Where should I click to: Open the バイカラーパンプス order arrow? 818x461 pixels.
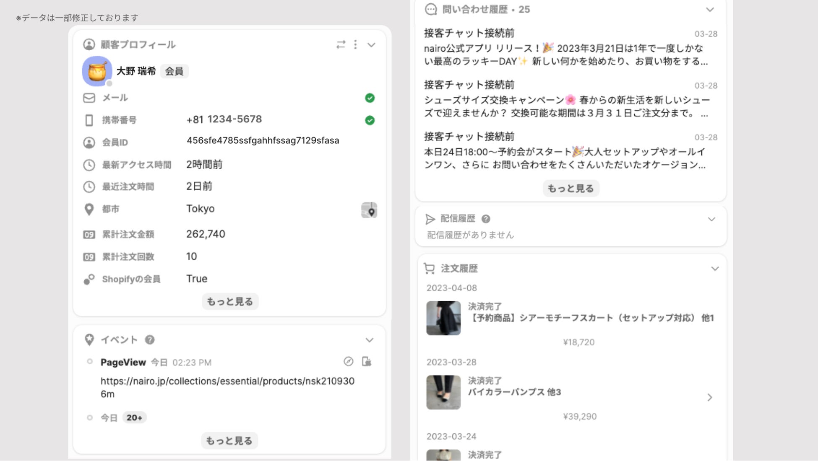710,397
